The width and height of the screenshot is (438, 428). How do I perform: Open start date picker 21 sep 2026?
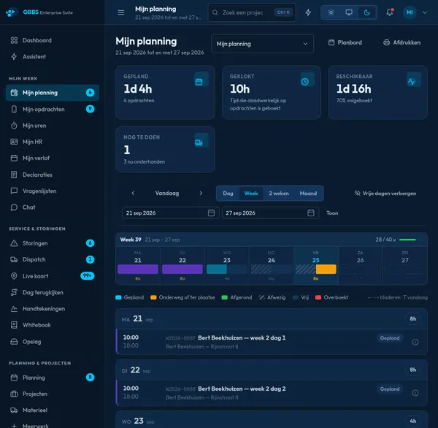[170, 213]
